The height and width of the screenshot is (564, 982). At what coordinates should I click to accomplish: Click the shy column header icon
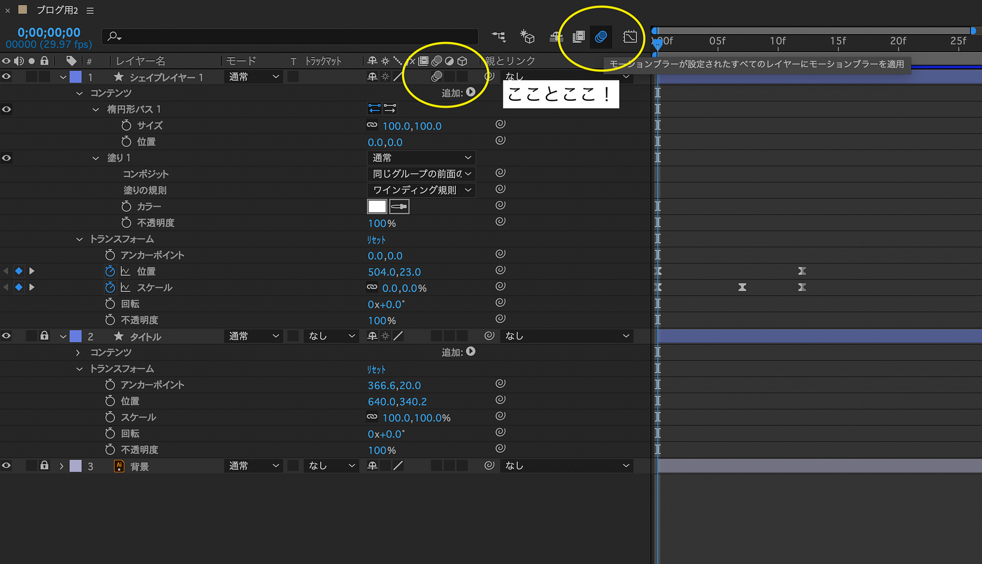tap(372, 61)
